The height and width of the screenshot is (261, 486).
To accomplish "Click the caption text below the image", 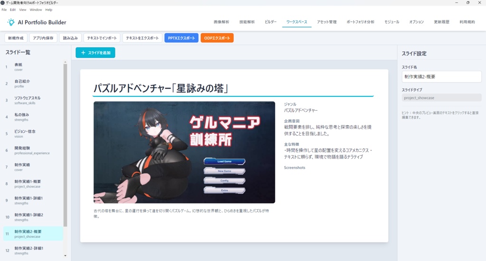I will pos(181,214).
